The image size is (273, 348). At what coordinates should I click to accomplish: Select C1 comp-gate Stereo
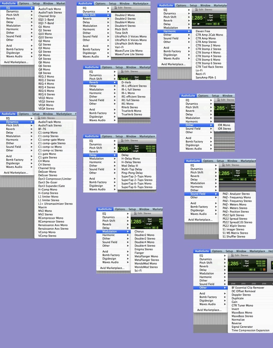(x=52, y=143)
